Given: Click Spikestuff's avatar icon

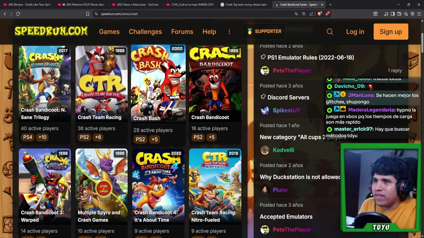Looking at the screenshot, I should point(265,110).
